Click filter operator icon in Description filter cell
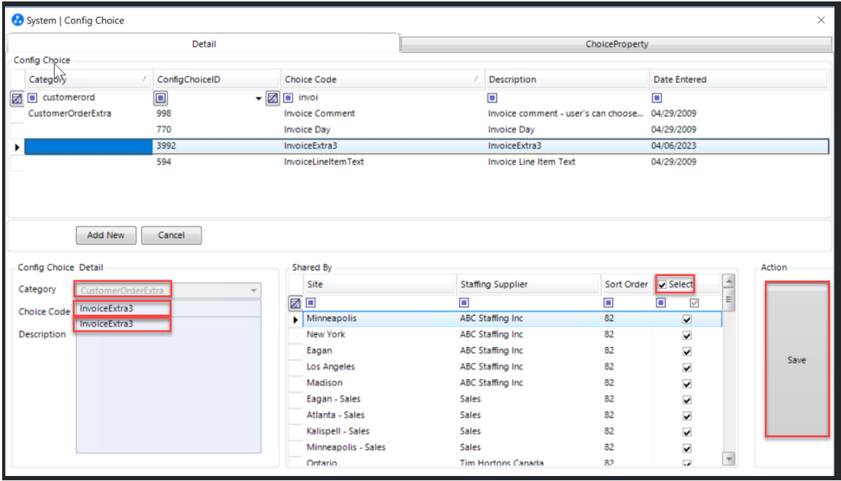 (493, 97)
